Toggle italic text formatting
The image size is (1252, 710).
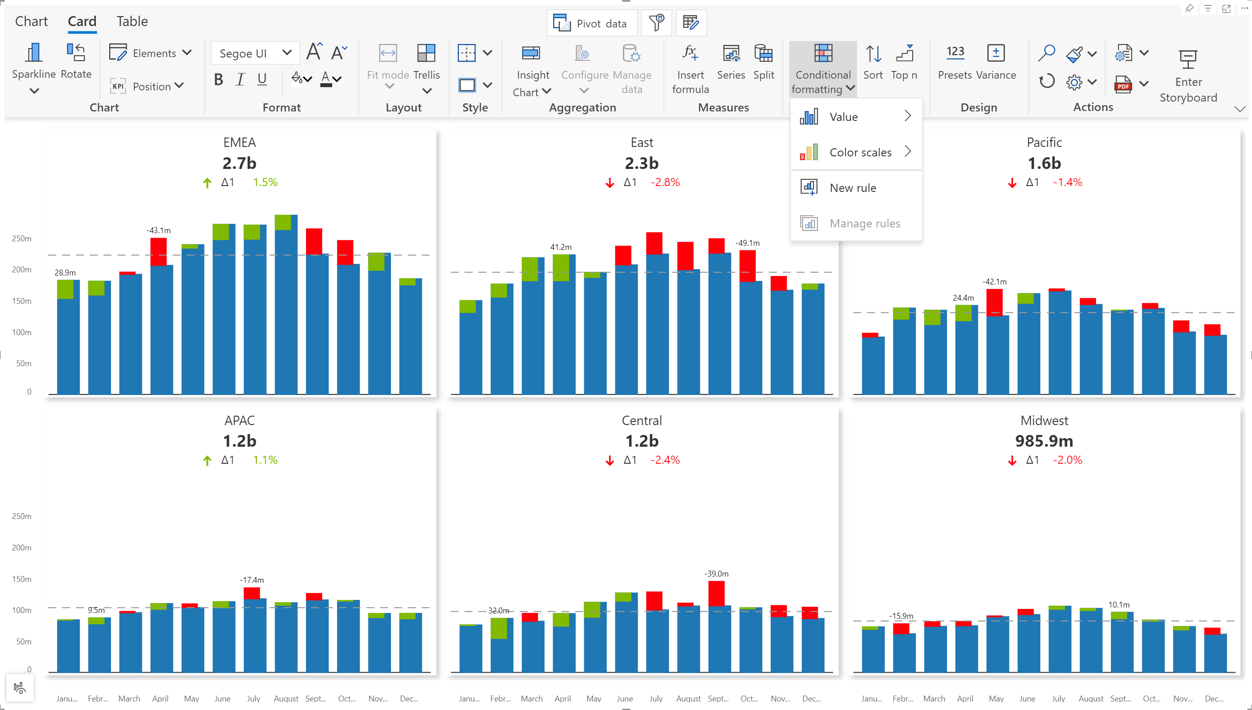pos(240,79)
